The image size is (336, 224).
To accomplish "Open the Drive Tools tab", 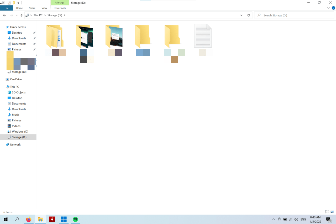I will click(60, 8).
